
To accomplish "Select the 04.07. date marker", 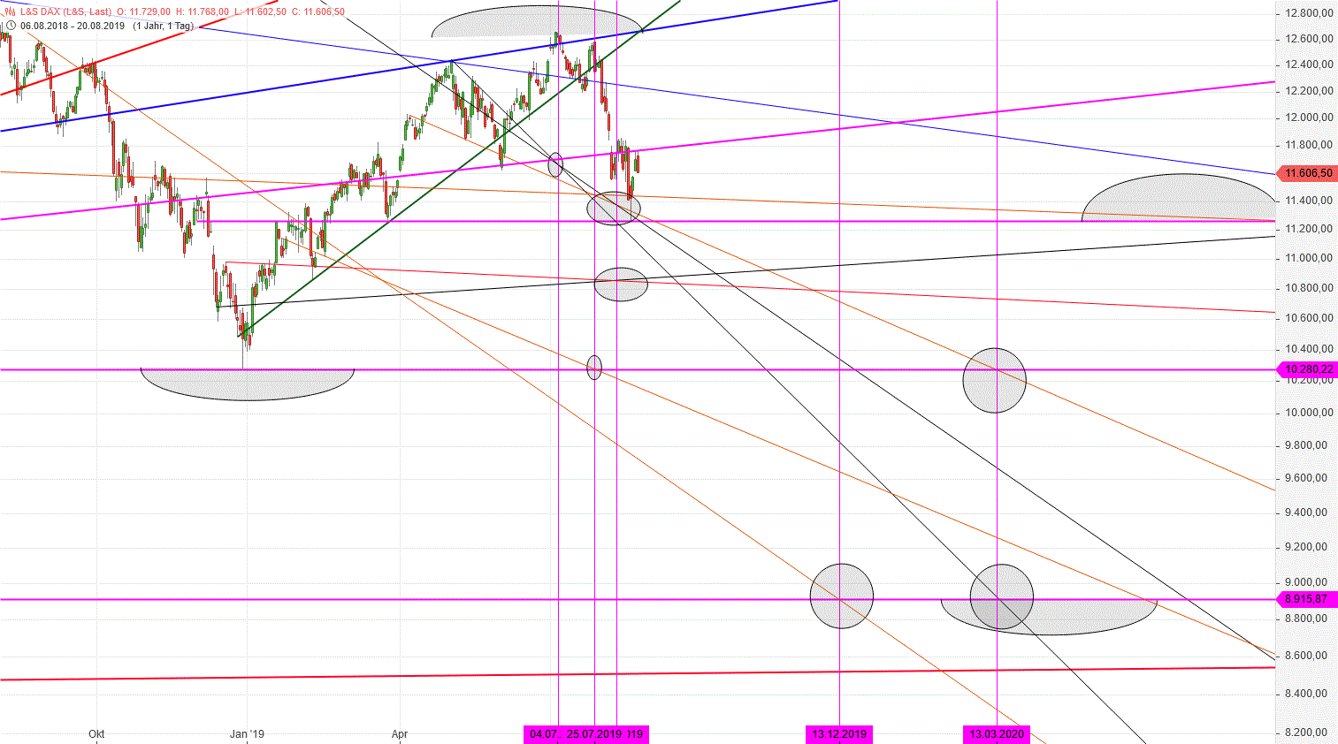I will [x=542, y=734].
